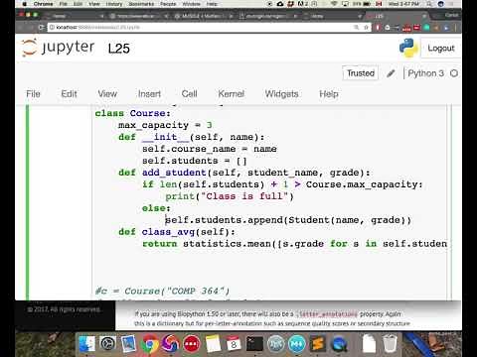Open the Jupyter Edit menu

[69, 94]
